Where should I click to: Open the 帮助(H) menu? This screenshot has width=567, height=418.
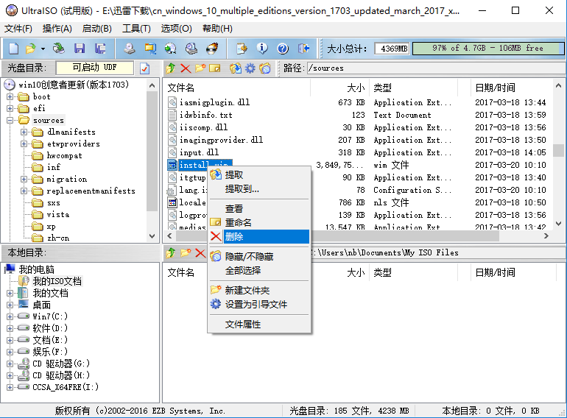point(217,29)
